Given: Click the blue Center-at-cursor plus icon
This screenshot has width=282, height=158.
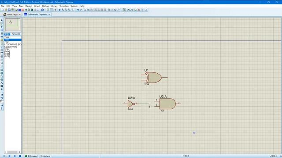Looking at the screenshot, I should (x=59, y=10).
